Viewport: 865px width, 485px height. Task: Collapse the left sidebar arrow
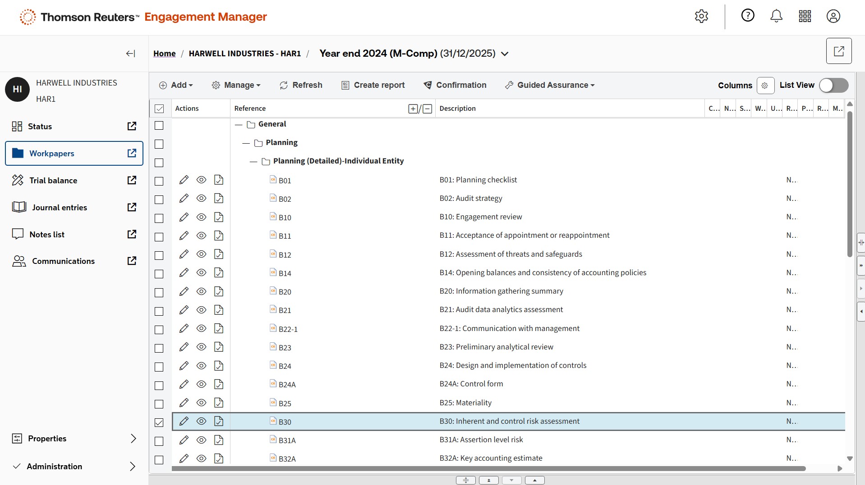[x=130, y=54]
